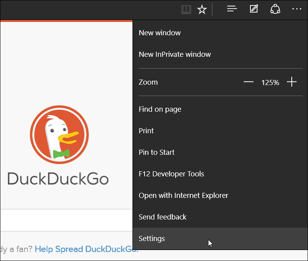308x261 pixels.
Task: Open the Hub lines icon
Action: click(232, 9)
